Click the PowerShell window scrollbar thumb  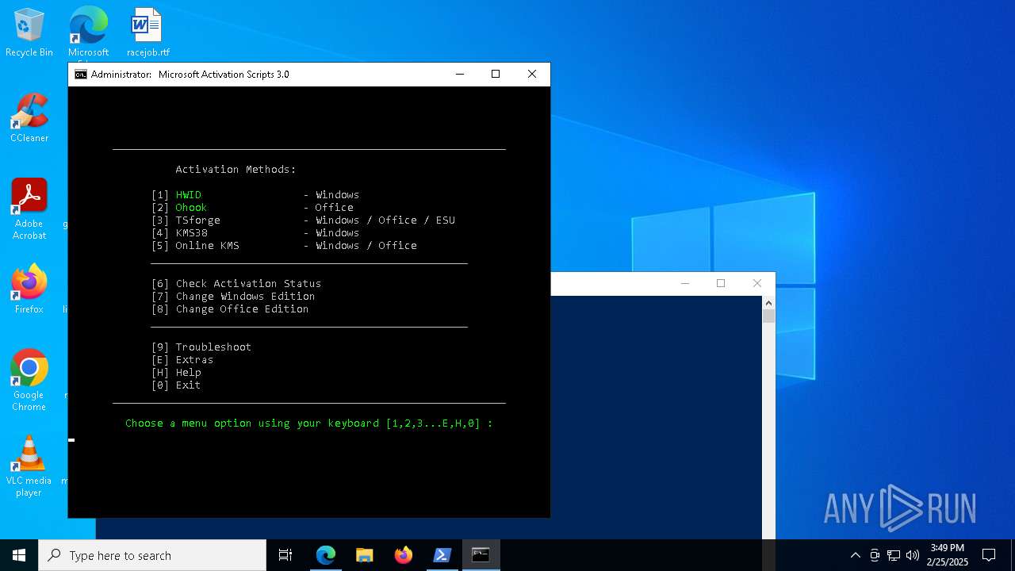click(x=768, y=316)
